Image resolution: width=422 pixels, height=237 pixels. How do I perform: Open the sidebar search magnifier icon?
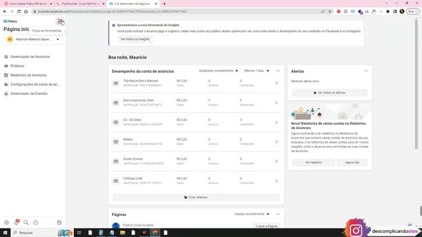[26, 223]
